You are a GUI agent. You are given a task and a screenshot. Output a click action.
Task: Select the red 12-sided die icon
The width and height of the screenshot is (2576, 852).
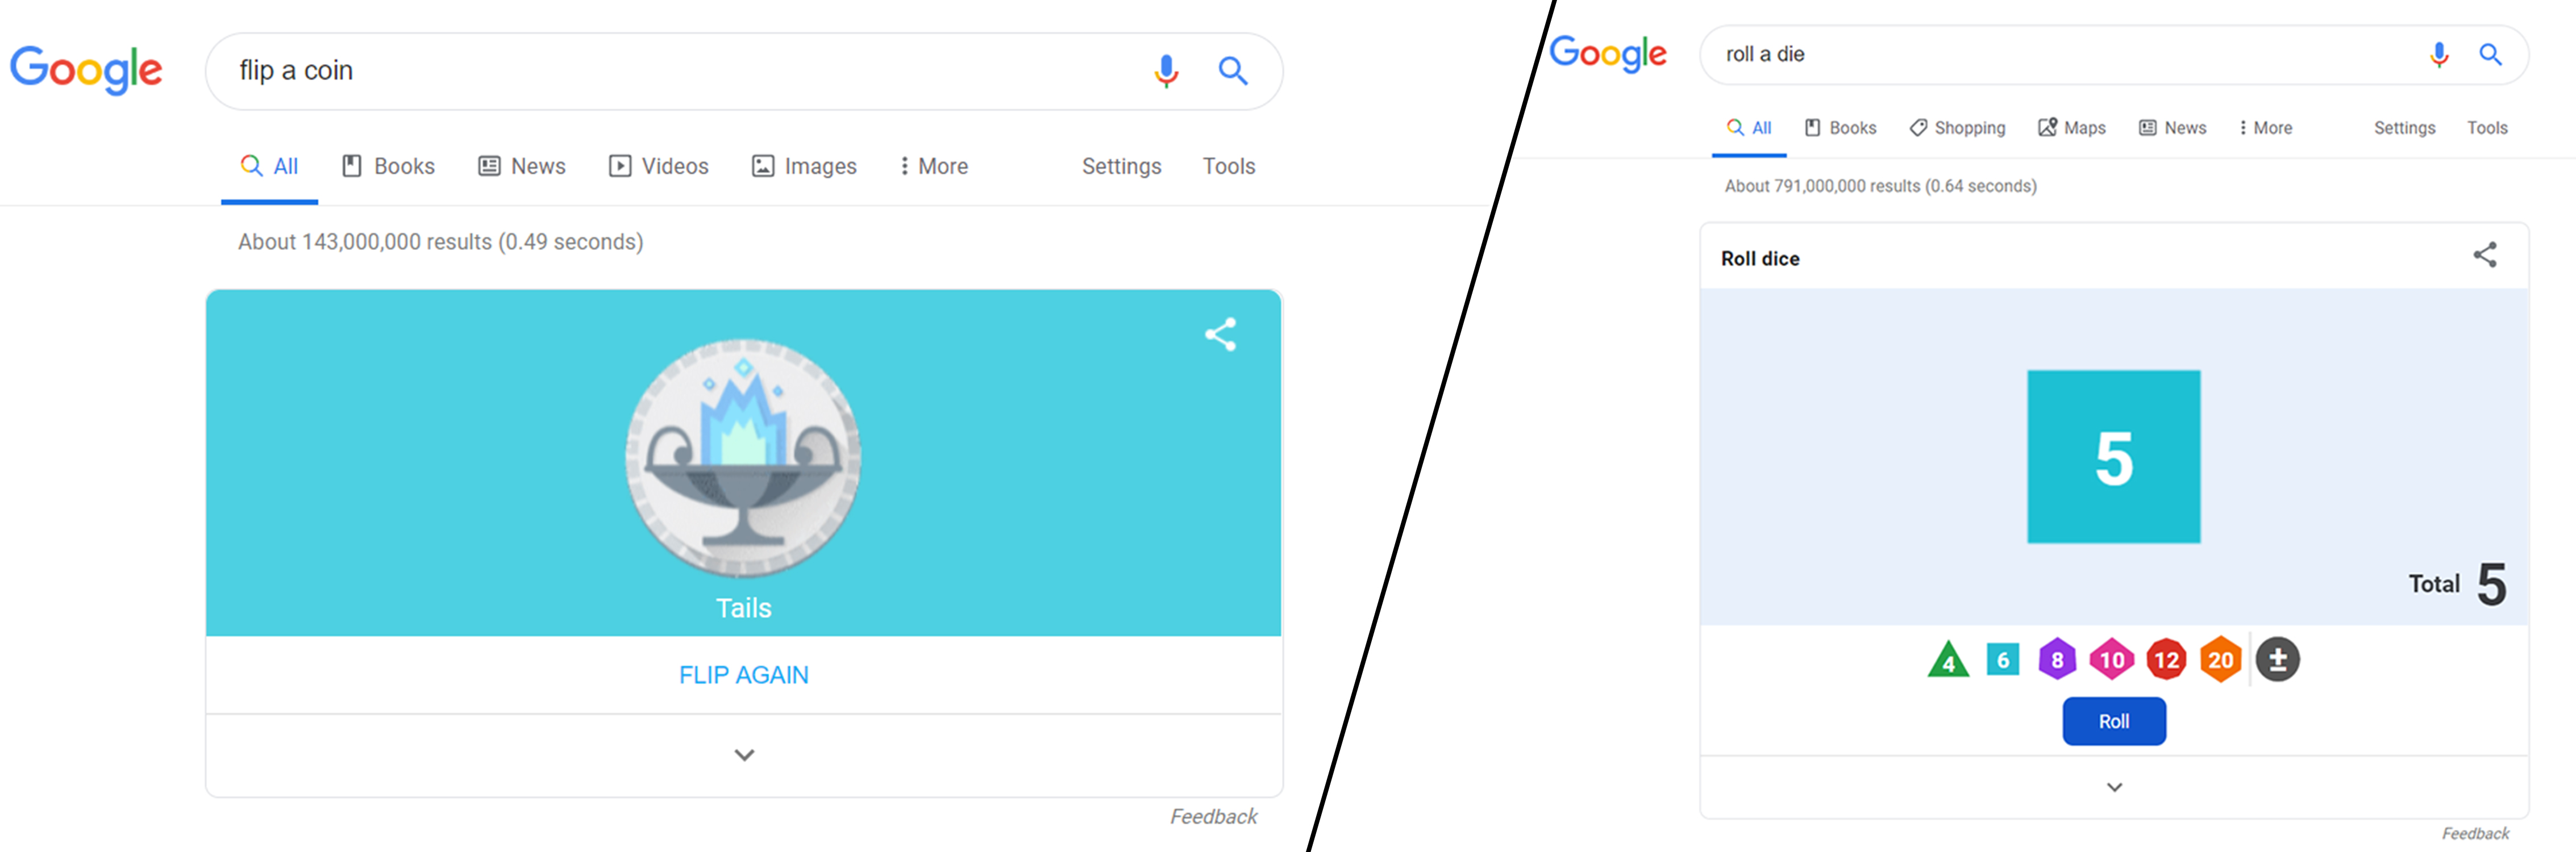[x=2167, y=660]
